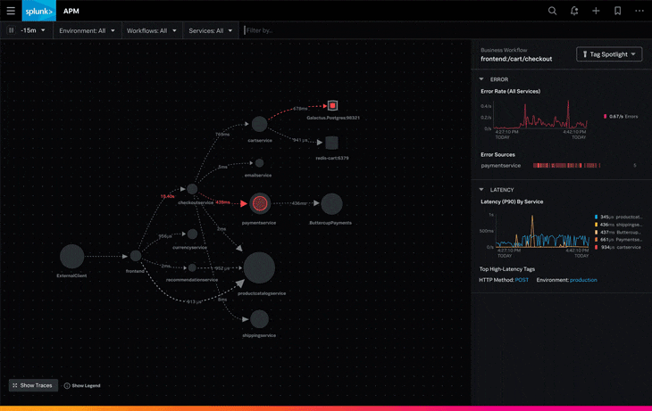Open notifications bell icon
This screenshot has width=652, height=411.
click(574, 11)
